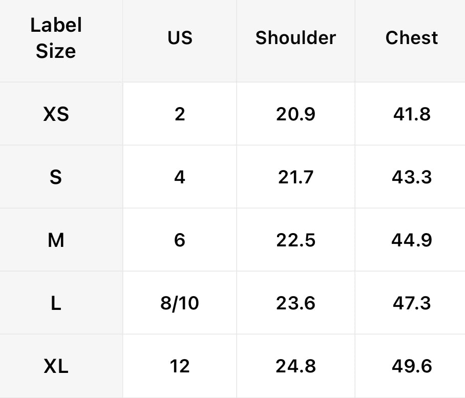Viewport: 465px width, 398px height.
Task: Click the Chest column header
Action: click(x=412, y=38)
